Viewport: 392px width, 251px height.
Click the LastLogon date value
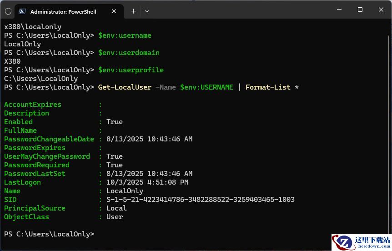point(147,182)
